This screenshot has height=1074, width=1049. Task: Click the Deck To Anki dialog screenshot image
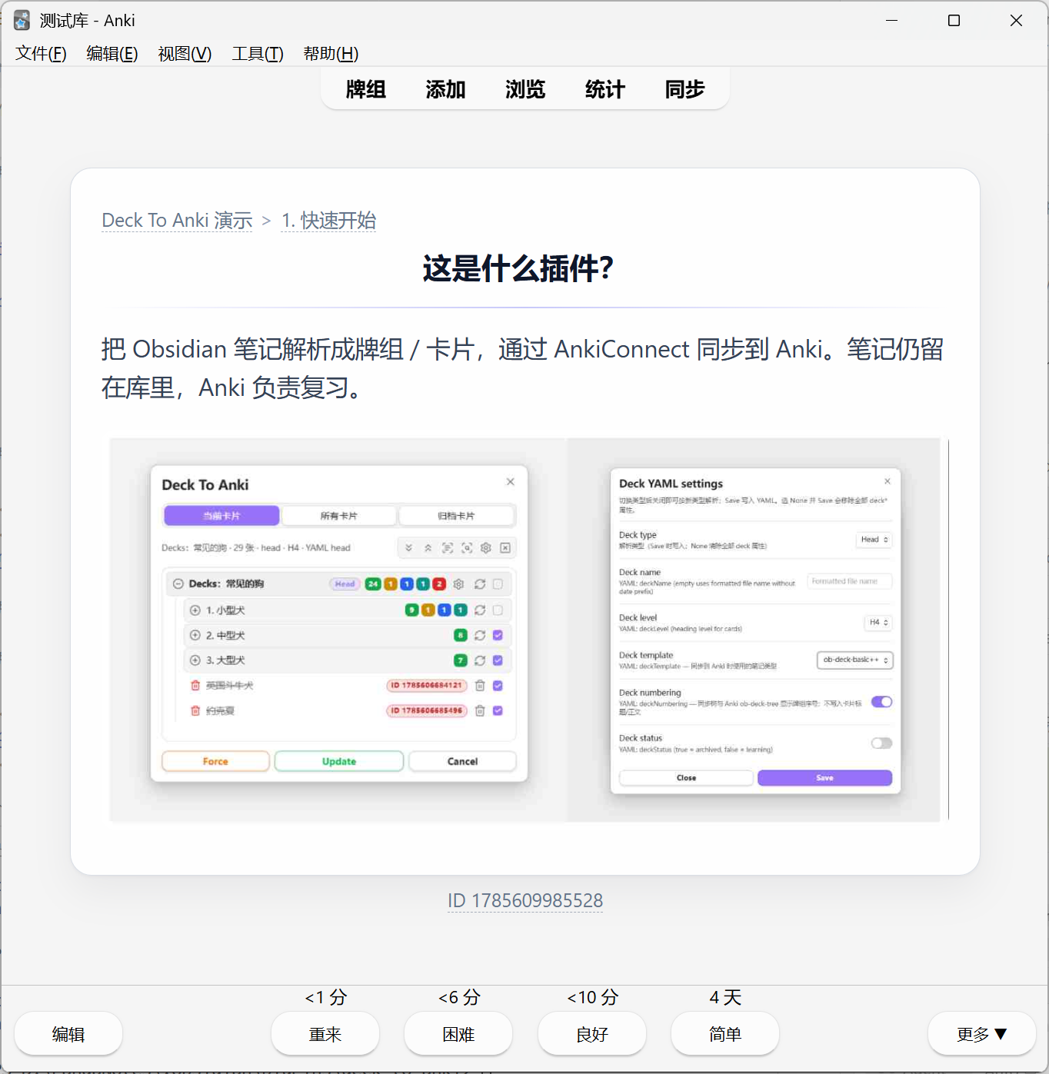tap(338, 630)
